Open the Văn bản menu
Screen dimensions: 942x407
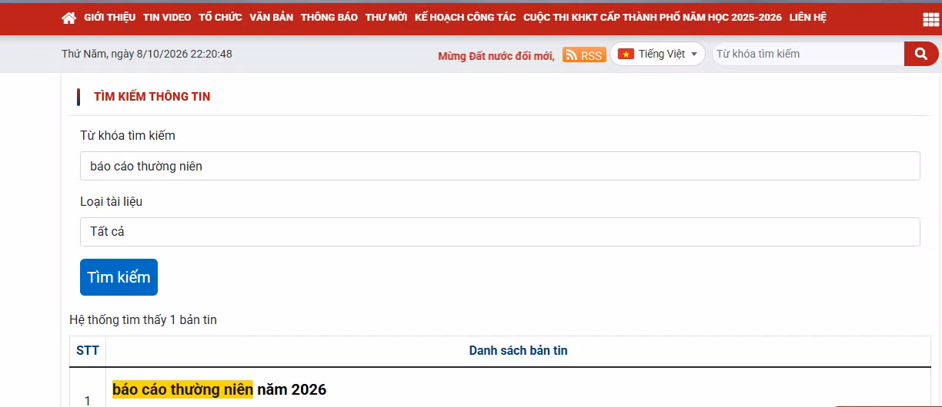[271, 18]
